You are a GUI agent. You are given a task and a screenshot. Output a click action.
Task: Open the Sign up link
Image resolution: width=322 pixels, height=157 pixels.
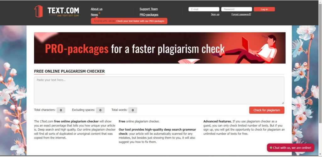pos(215,14)
